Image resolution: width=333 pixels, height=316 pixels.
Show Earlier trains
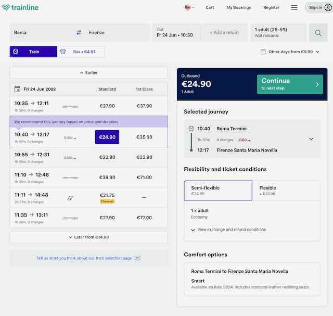click(88, 73)
